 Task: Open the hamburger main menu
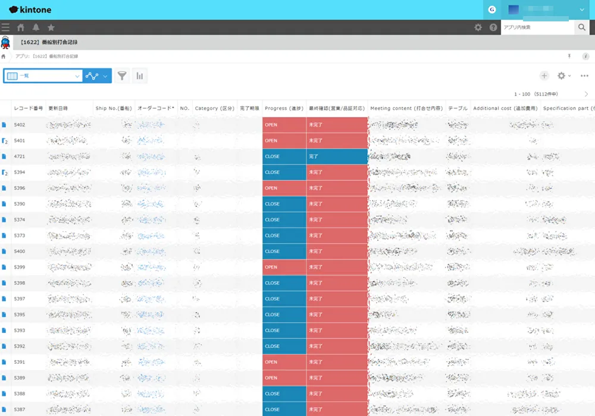pos(5,27)
